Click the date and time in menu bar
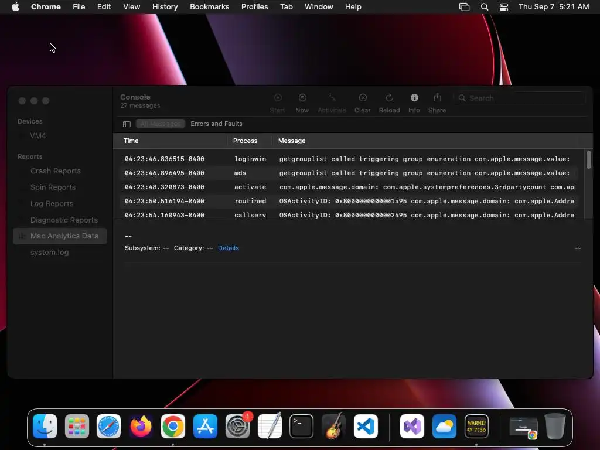The width and height of the screenshot is (600, 450). pos(554,7)
